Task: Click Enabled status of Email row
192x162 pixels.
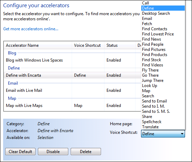Action: 114,90
